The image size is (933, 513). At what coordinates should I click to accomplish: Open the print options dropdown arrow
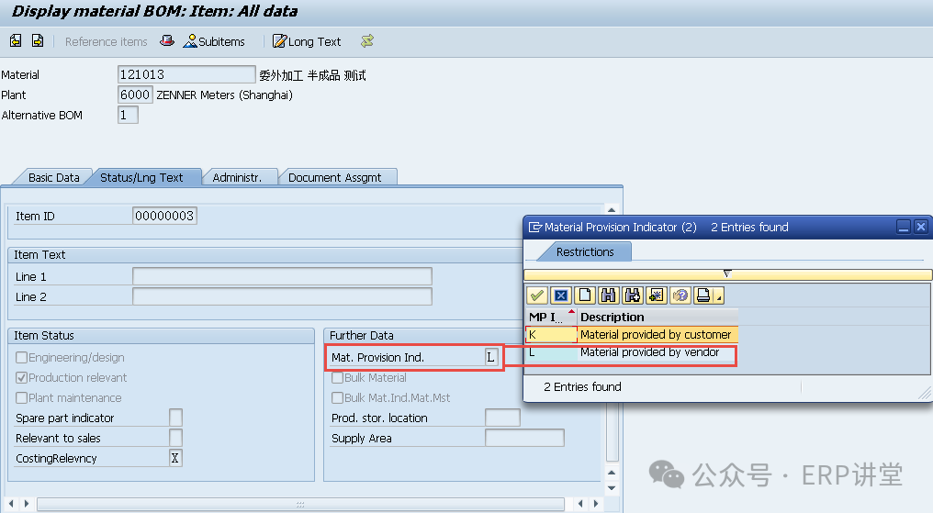click(719, 296)
